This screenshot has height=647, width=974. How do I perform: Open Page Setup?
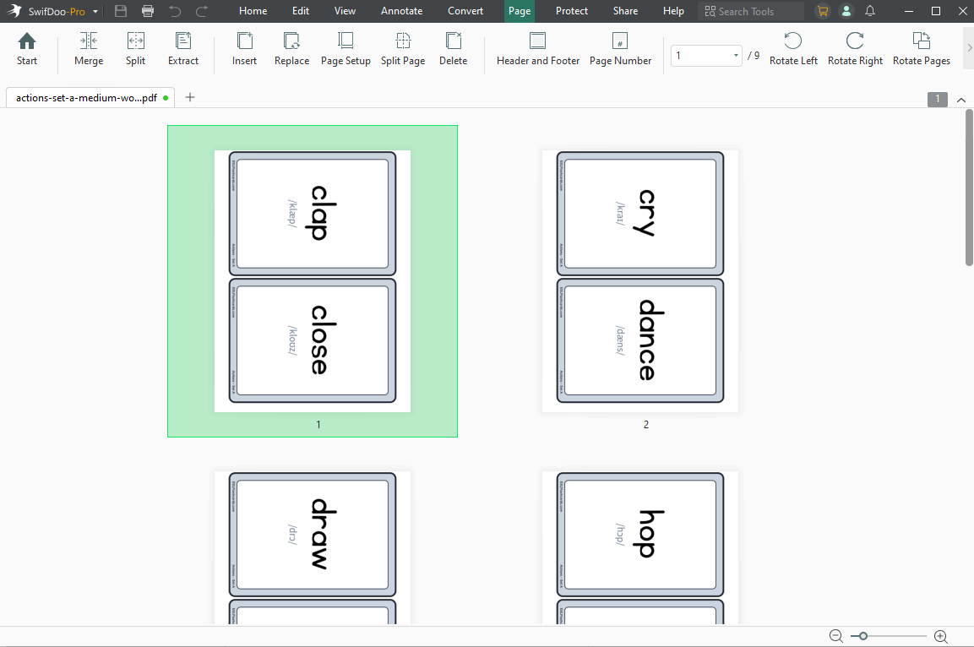click(346, 49)
